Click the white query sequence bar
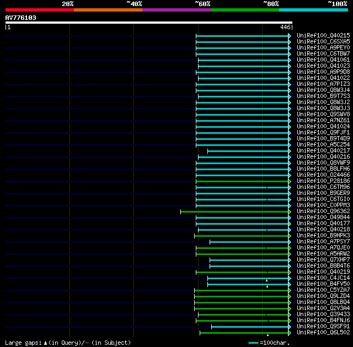 pos(149,23)
